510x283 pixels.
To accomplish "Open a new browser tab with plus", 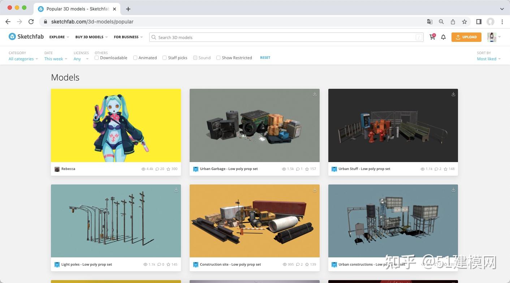I will pos(128,9).
